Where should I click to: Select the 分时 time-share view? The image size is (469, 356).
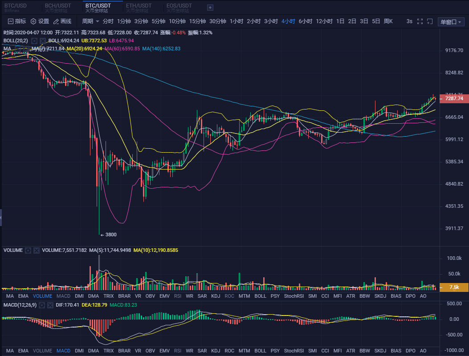pos(108,21)
